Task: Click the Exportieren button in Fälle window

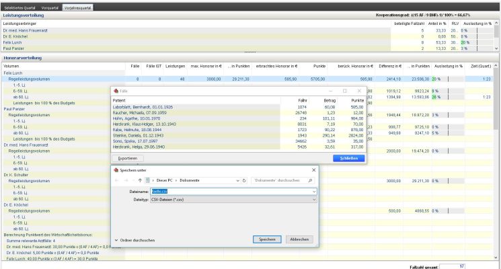Action: [x=128, y=159]
